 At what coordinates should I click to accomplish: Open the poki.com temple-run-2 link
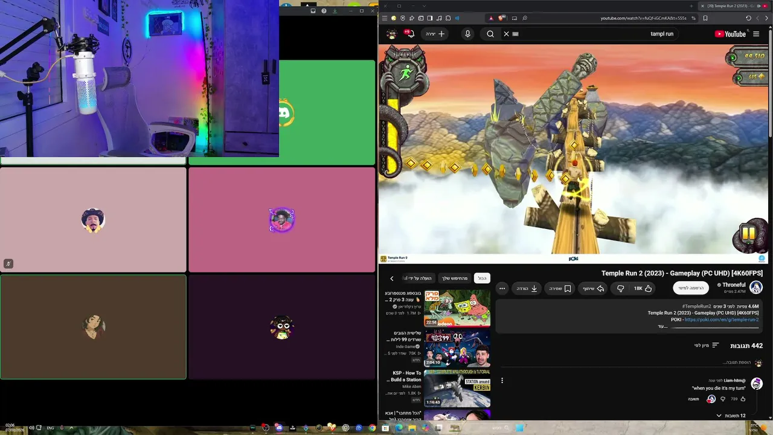(722, 320)
